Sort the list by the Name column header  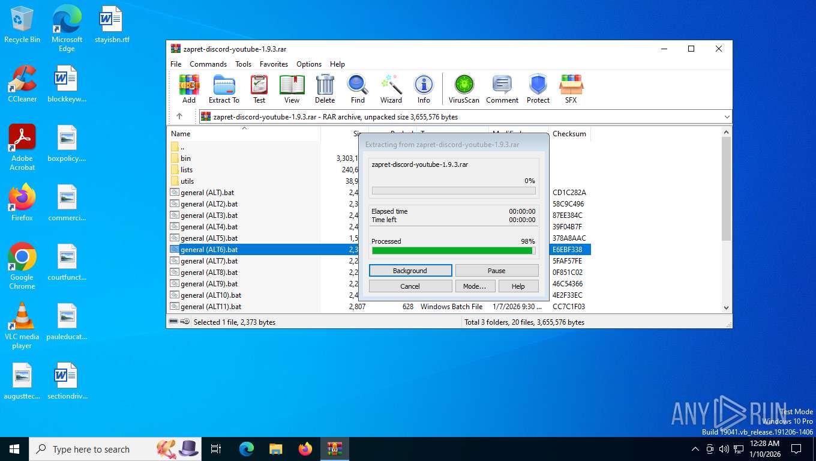245,133
